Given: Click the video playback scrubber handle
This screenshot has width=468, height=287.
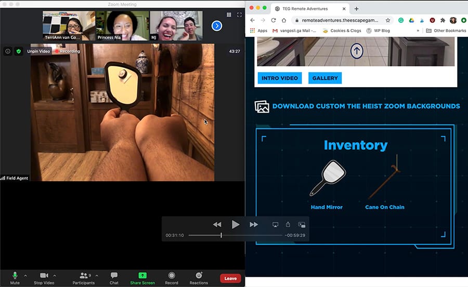Looking at the screenshot, I should coord(221,235).
